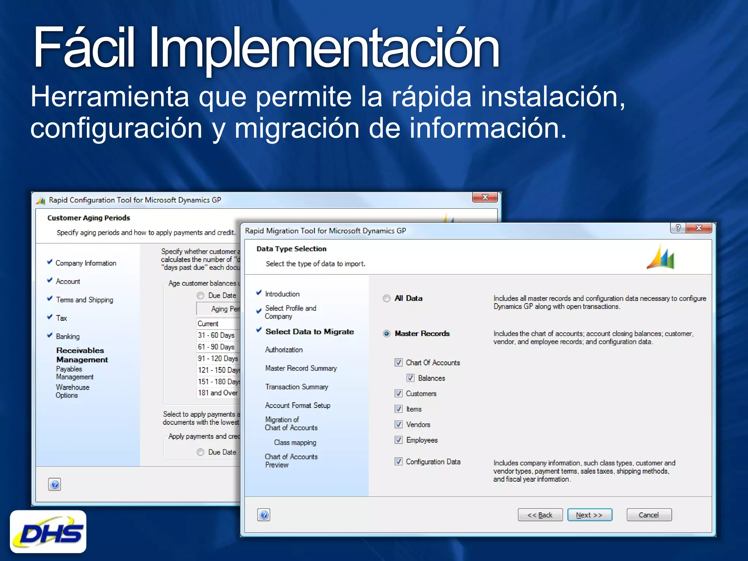Open Migration of Chart of Accounts step

coord(291,424)
